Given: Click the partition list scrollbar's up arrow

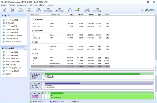Looking at the screenshot, I should pyautogui.click(x=156, y=15).
